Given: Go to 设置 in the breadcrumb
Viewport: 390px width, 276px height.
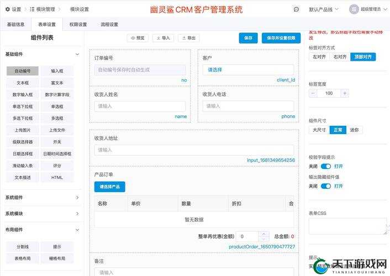Looking at the screenshot, I should (x=17, y=9).
